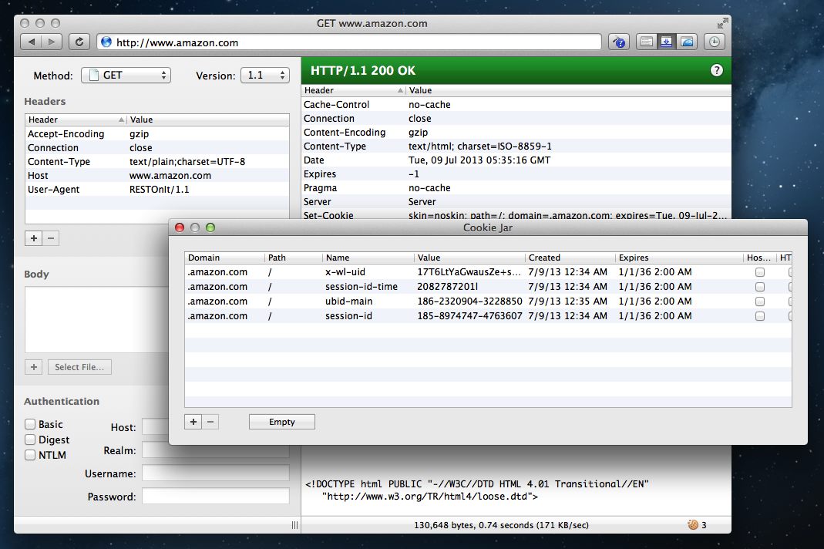The height and width of the screenshot is (549, 824).
Task: Enable Digest authentication
Action: (x=30, y=440)
